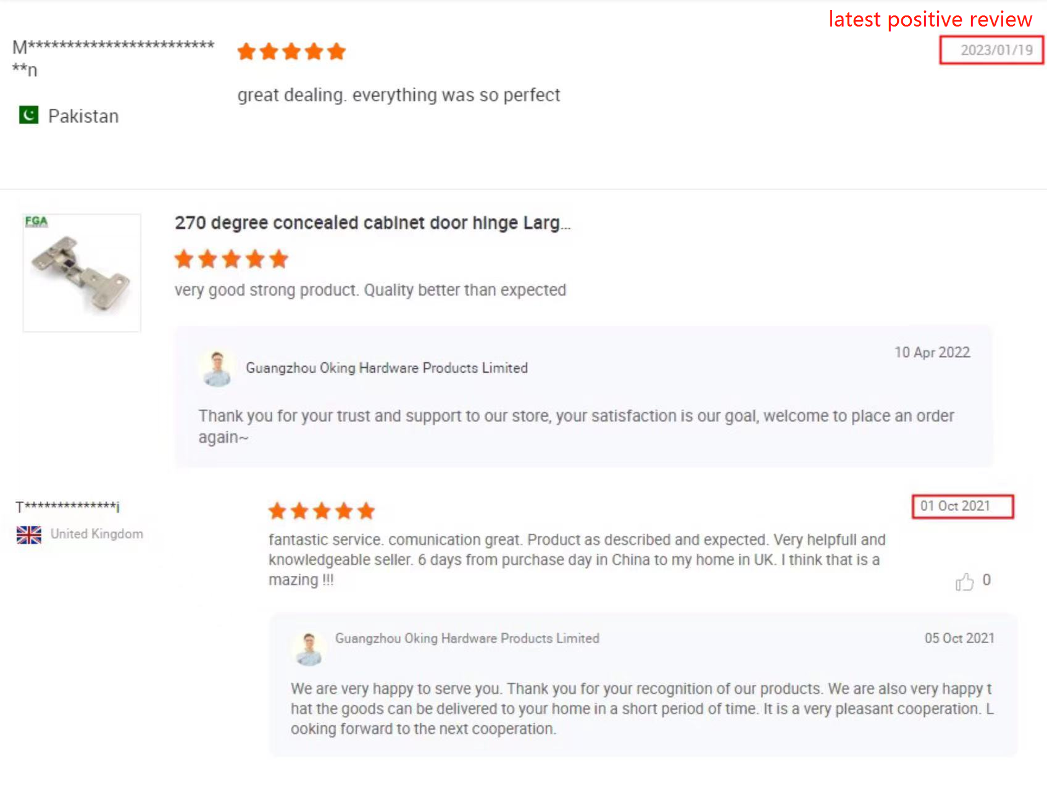The height and width of the screenshot is (790, 1047).
Task: Click seller avatar beside the 10 Apr 2022 reply
Action: tap(217, 368)
